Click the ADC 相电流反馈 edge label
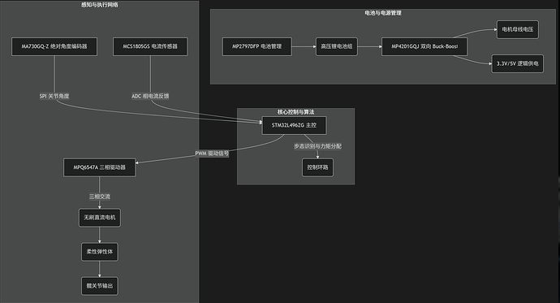The height and width of the screenshot is (303, 560). 150,96
